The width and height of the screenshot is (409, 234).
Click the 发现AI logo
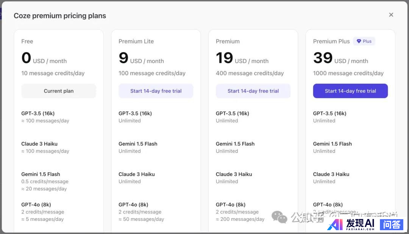[351, 224]
